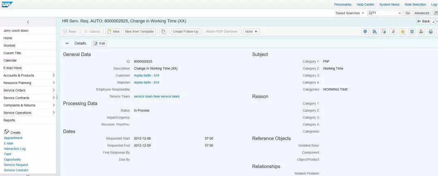Open the gear settings toolbar icon
Screen dimensions: 438x176
(365, 32)
